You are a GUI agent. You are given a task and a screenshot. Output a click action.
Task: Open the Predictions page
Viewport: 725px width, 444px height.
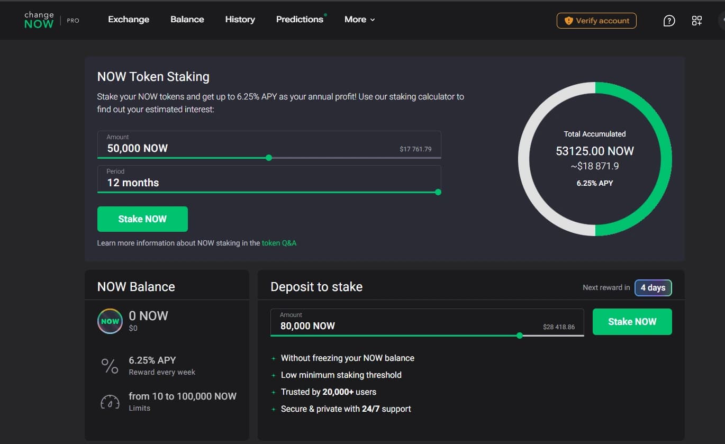[x=300, y=20]
